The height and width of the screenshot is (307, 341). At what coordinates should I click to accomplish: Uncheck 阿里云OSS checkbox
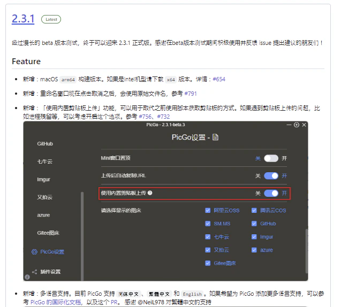pos(208,210)
